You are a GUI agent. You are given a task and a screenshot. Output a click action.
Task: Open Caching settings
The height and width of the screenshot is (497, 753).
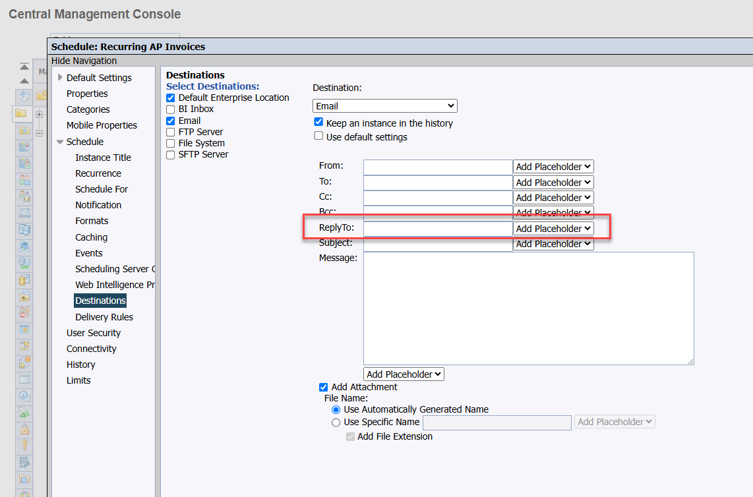coord(91,237)
